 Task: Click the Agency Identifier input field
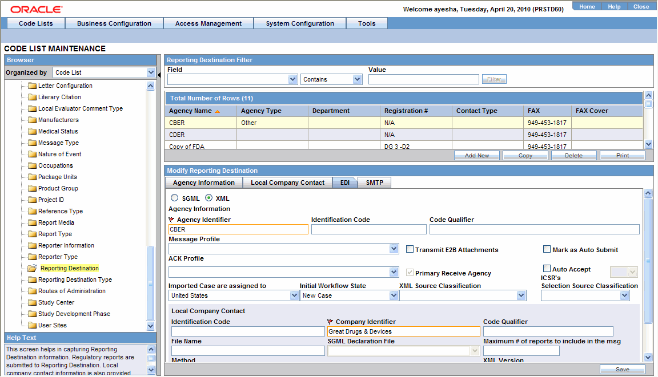tap(238, 229)
